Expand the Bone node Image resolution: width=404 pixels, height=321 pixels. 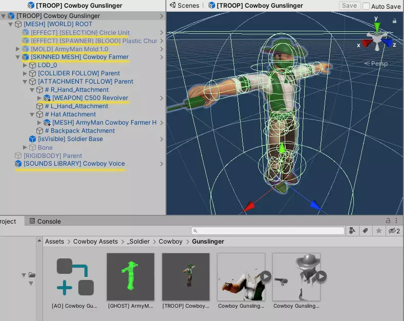click(x=25, y=147)
